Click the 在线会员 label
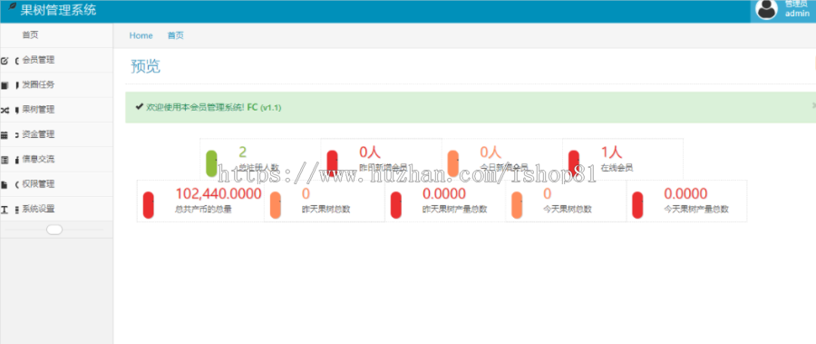 (x=617, y=168)
